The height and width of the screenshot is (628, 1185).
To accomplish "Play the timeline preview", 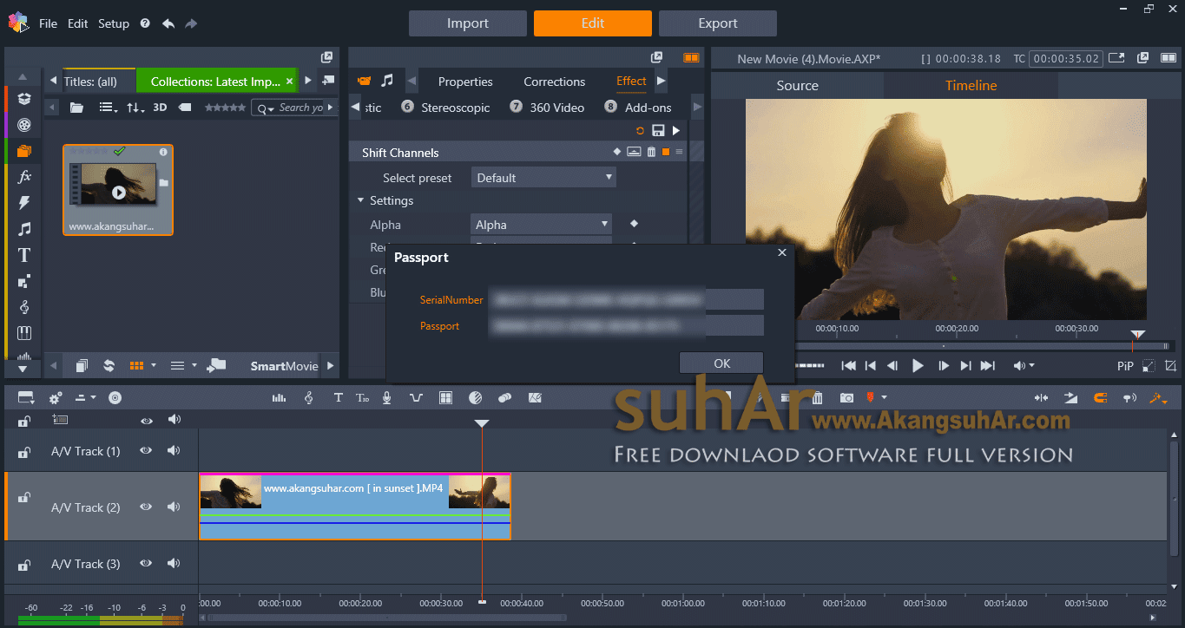I will 918,366.
